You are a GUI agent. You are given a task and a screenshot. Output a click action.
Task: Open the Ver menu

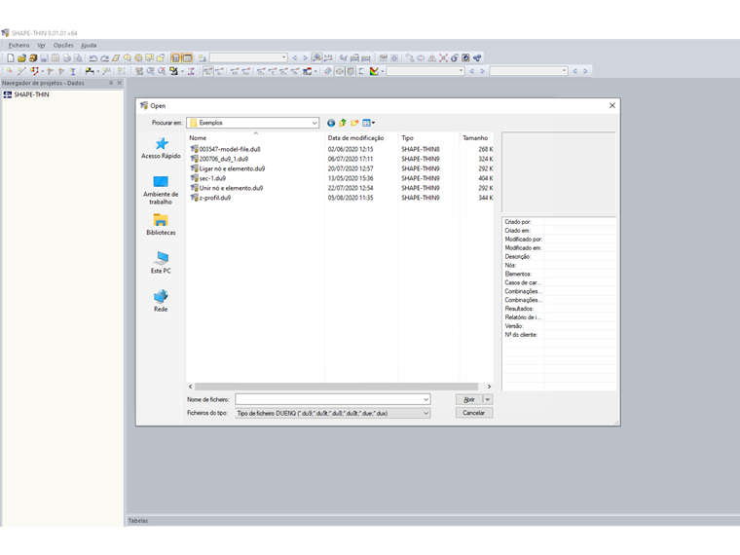(x=41, y=46)
